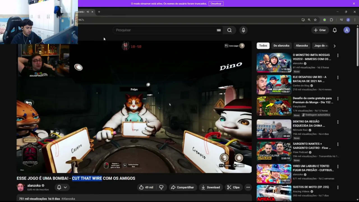Open options for Desafio de conta gratuita video
The image size is (359, 202).
[x=338, y=99]
